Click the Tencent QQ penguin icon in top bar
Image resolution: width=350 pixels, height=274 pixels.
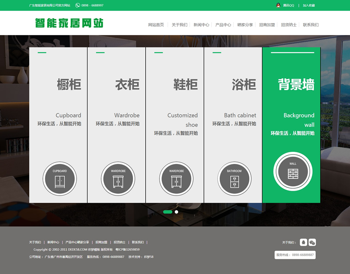278,5
